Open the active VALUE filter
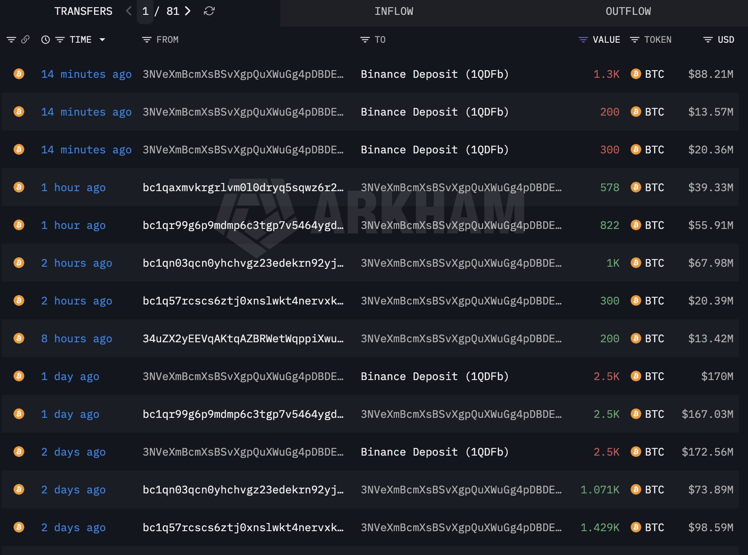Screen dimensions: 748x555 (x=583, y=40)
